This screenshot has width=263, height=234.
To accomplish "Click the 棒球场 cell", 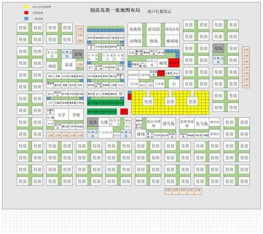I will [172, 41].
